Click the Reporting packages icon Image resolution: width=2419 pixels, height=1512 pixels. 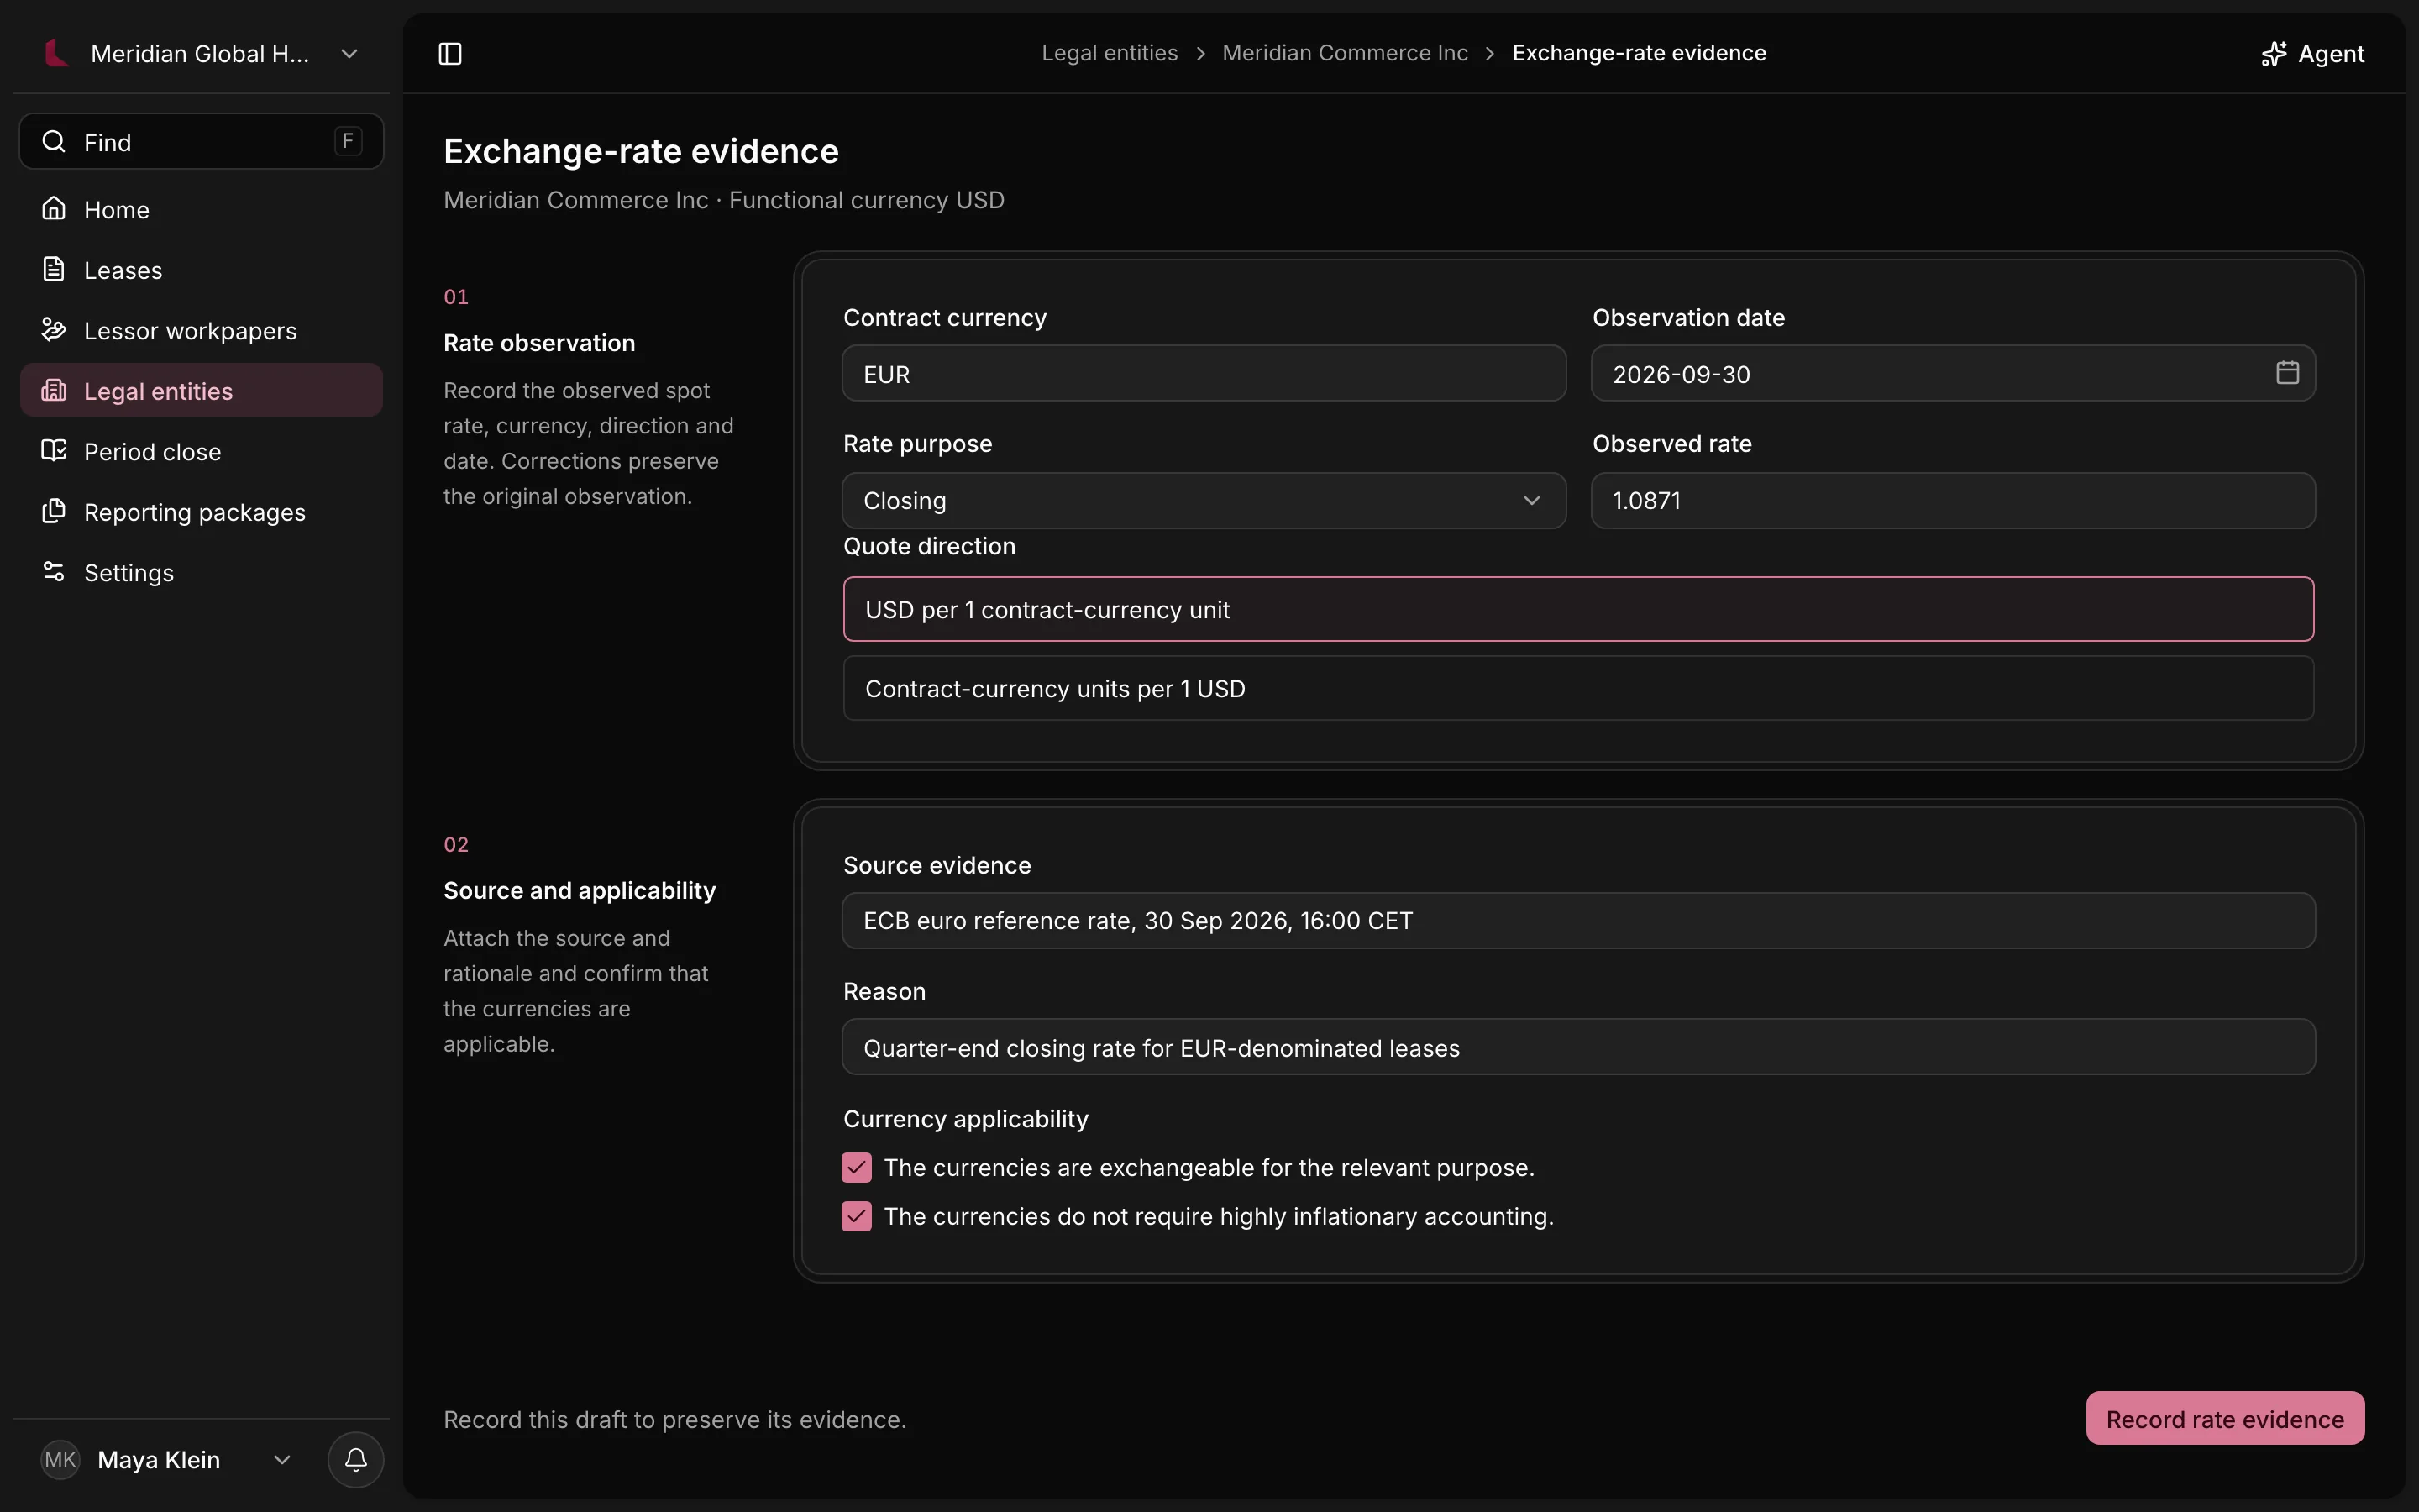[54, 511]
